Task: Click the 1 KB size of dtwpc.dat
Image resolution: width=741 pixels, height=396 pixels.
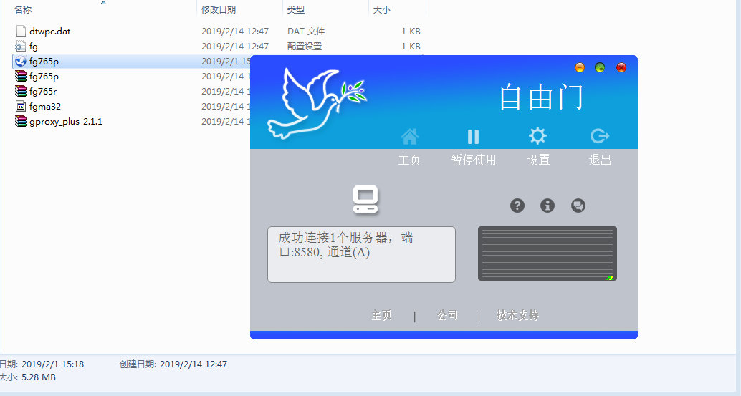Action: pos(411,32)
